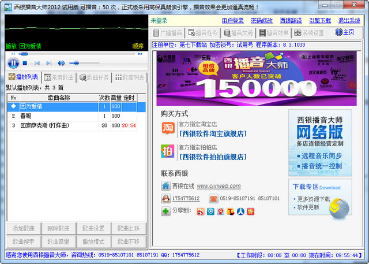Click the Paipai 拍 shop icon
This screenshot has width=369, height=264.
pyautogui.click(x=167, y=151)
